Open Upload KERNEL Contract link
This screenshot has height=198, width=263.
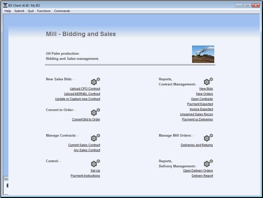click(82, 94)
